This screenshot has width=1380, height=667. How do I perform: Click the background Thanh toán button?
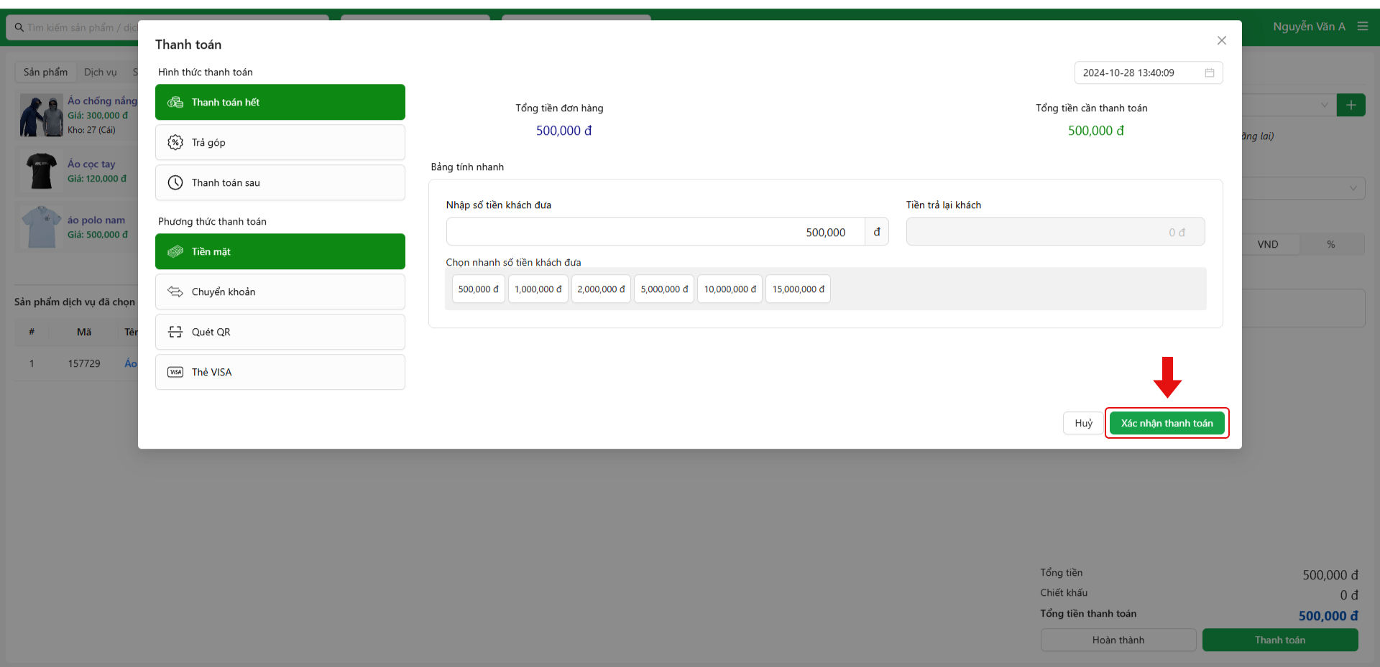click(1280, 640)
